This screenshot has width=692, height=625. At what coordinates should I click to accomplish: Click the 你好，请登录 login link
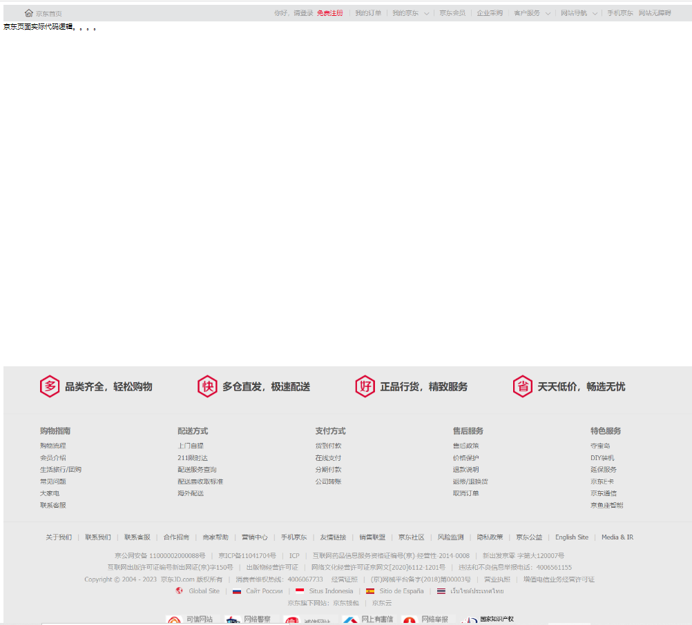click(294, 13)
